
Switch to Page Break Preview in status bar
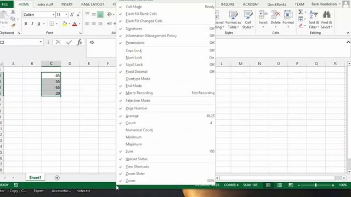291,185
